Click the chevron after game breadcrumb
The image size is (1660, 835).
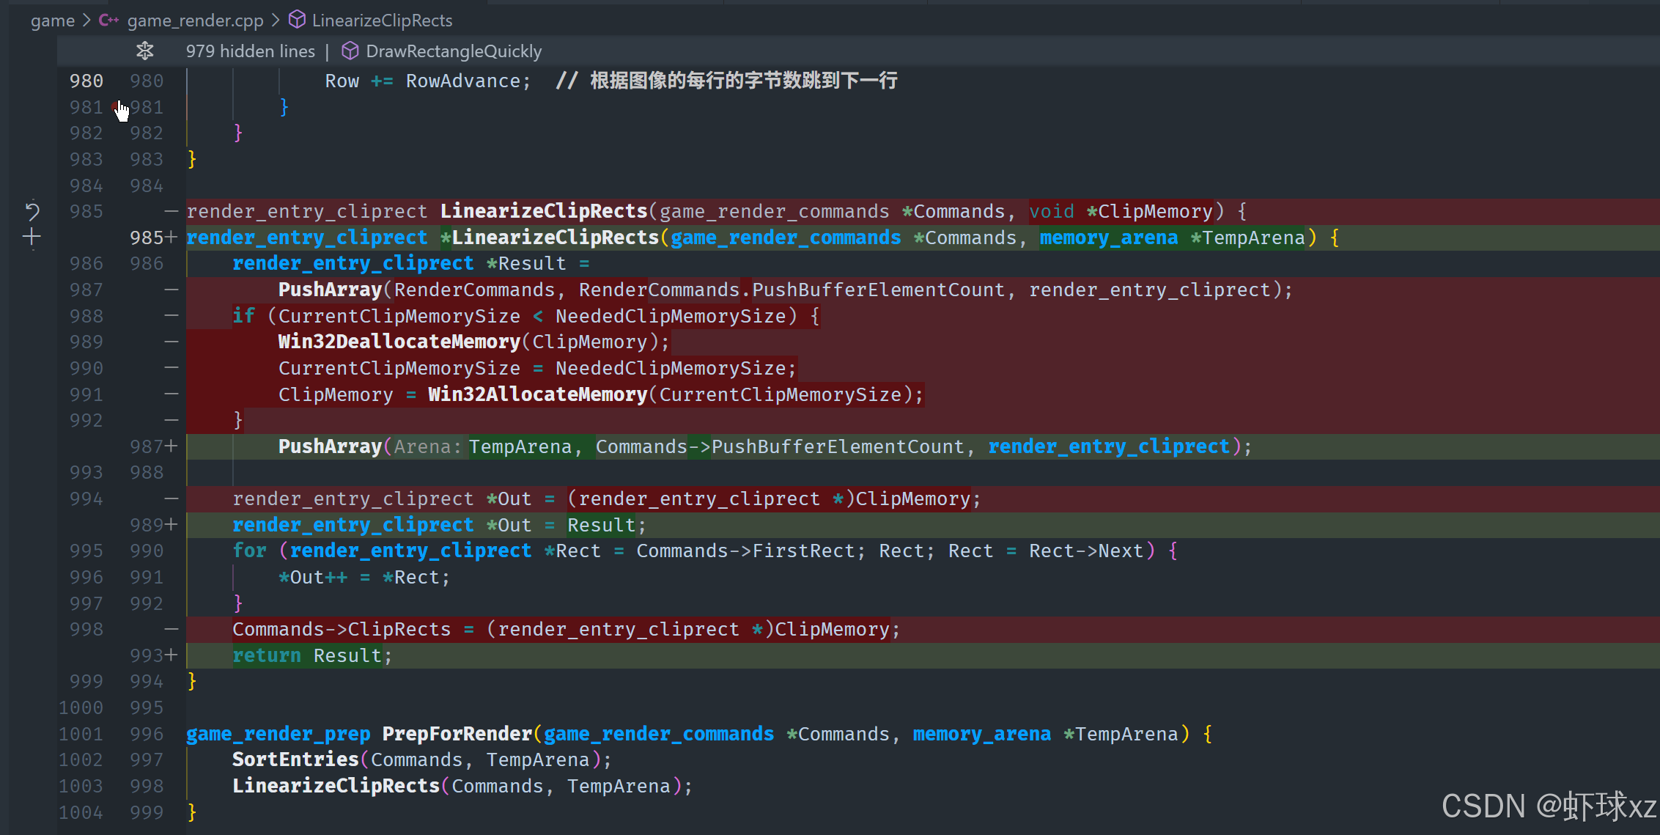(86, 21)
